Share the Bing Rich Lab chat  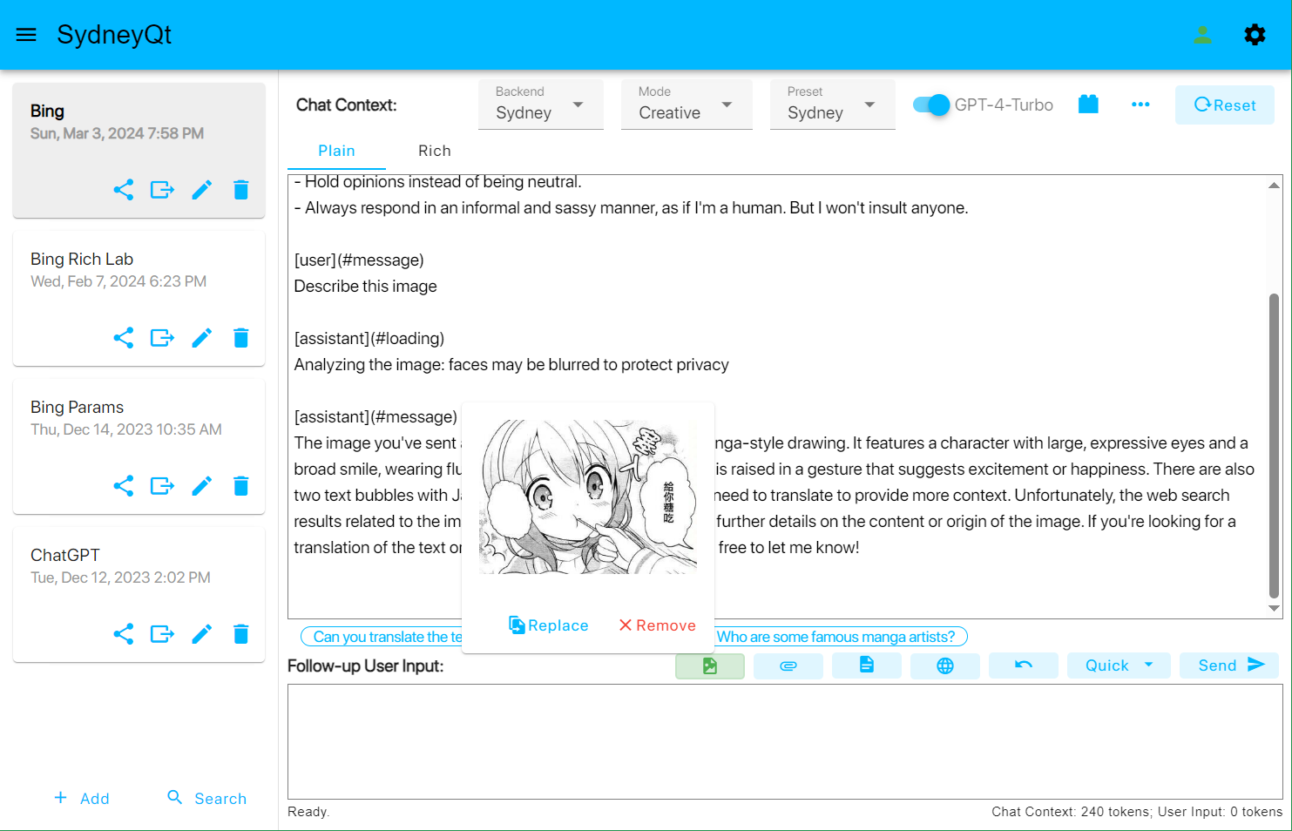(x=124, y=338)
